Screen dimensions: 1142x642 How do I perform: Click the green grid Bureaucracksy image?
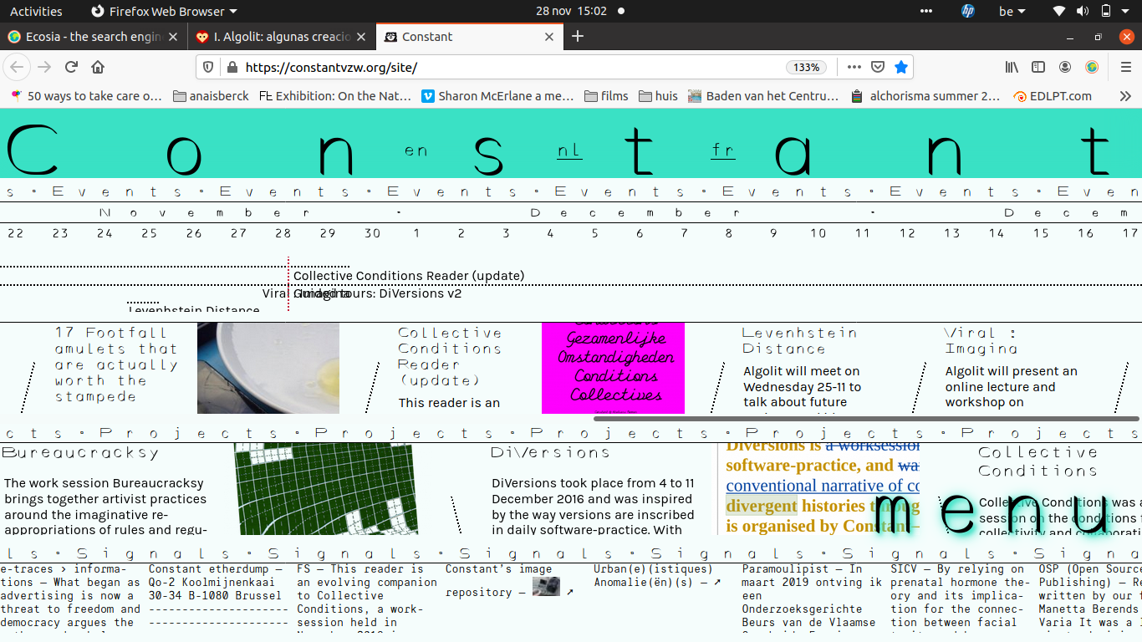coord(325,489)
